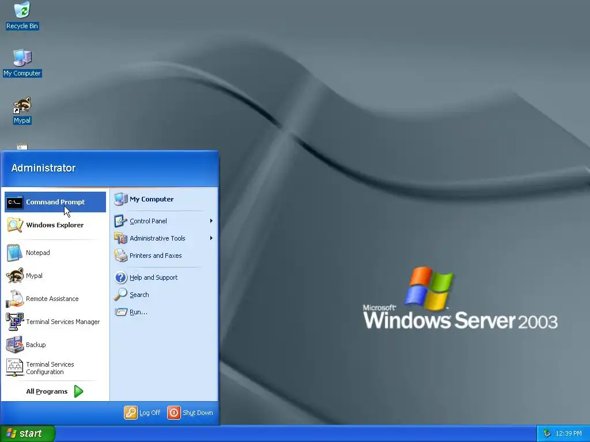Click the Administrative Tools icon
Screen dimensions: 590x442
[x=121, y=238]
